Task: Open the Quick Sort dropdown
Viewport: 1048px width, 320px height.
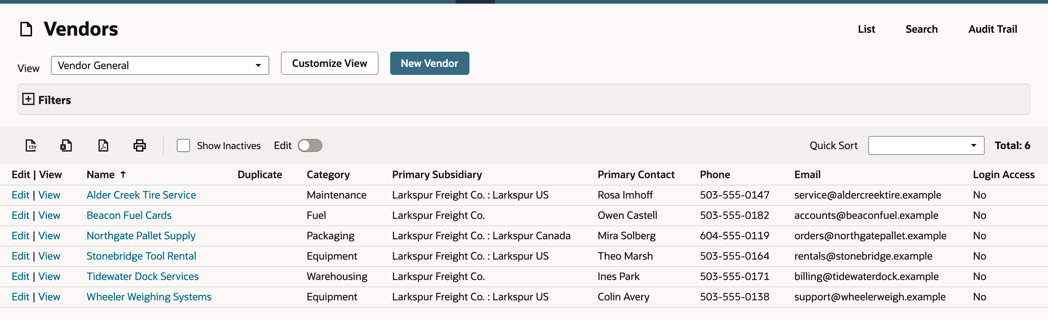Action: (926, 145)
